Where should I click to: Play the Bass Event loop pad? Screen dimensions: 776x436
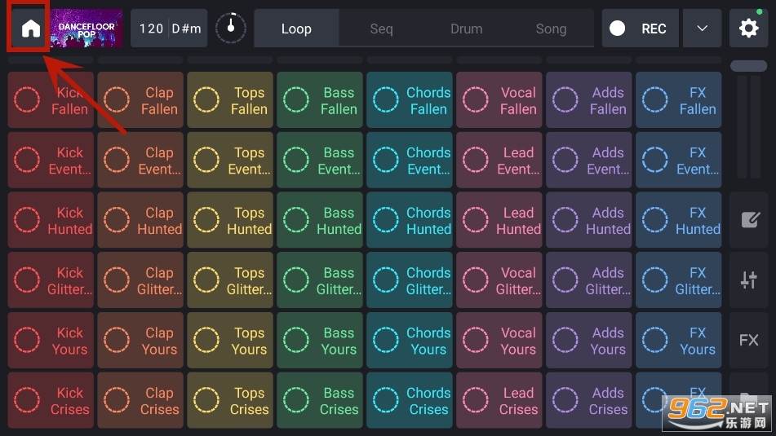tap(320, 161)
